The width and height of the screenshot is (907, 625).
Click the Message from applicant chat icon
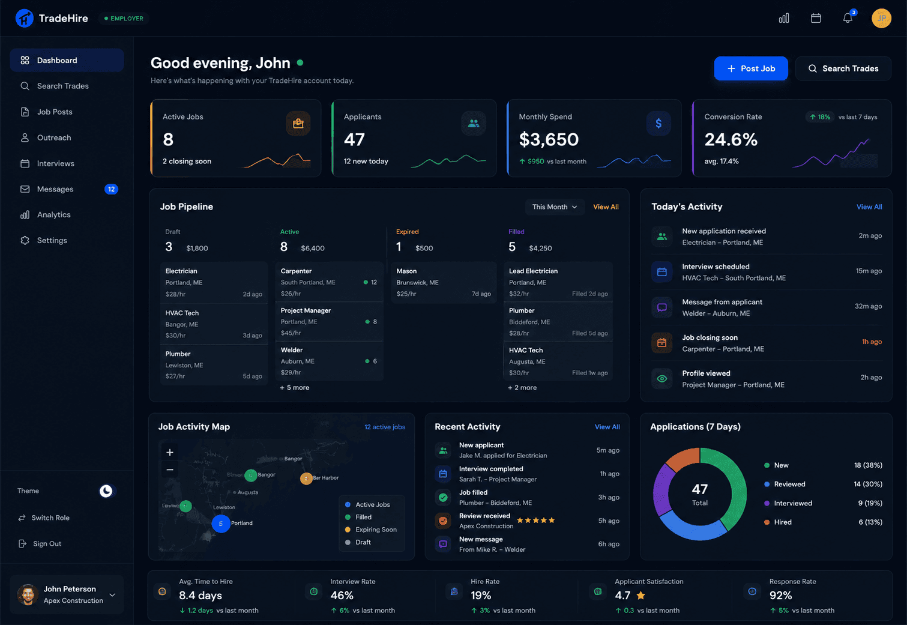[662, 307]
